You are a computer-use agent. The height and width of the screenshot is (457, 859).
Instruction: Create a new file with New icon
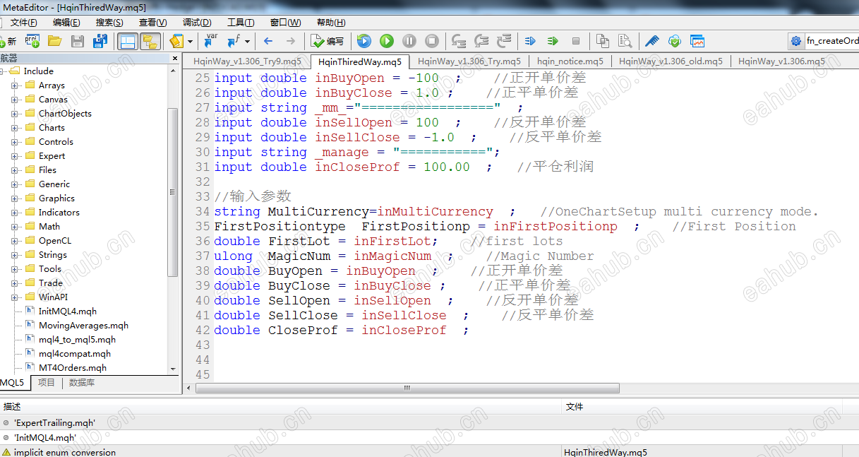[x=8, y=41]
